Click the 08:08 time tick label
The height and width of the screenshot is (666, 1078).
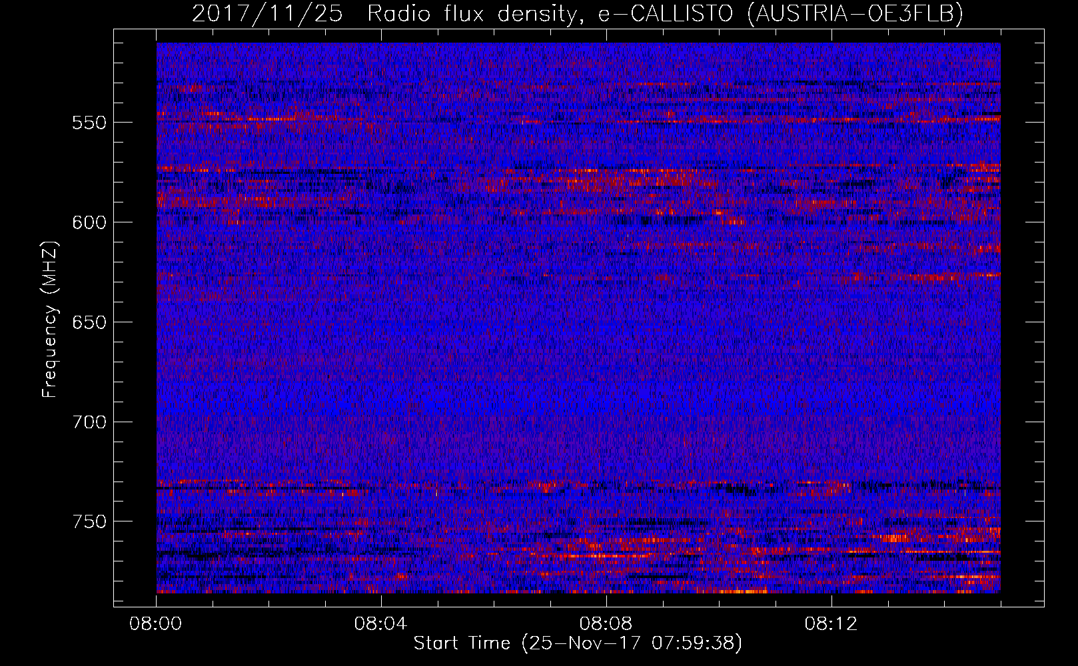tap(606, 624)
